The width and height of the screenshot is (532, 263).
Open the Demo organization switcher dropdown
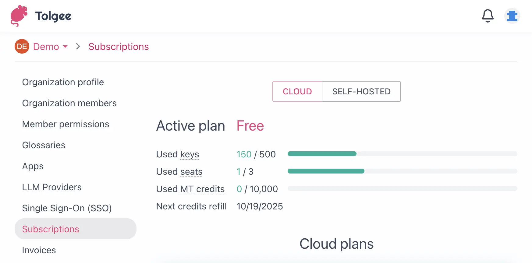[50, 46]
